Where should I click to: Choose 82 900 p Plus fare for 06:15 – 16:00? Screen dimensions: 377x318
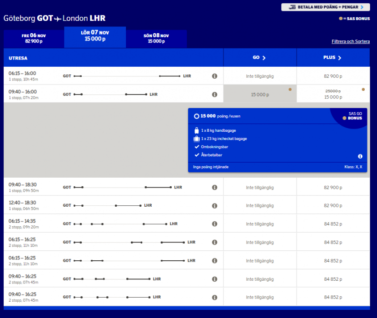333,76
